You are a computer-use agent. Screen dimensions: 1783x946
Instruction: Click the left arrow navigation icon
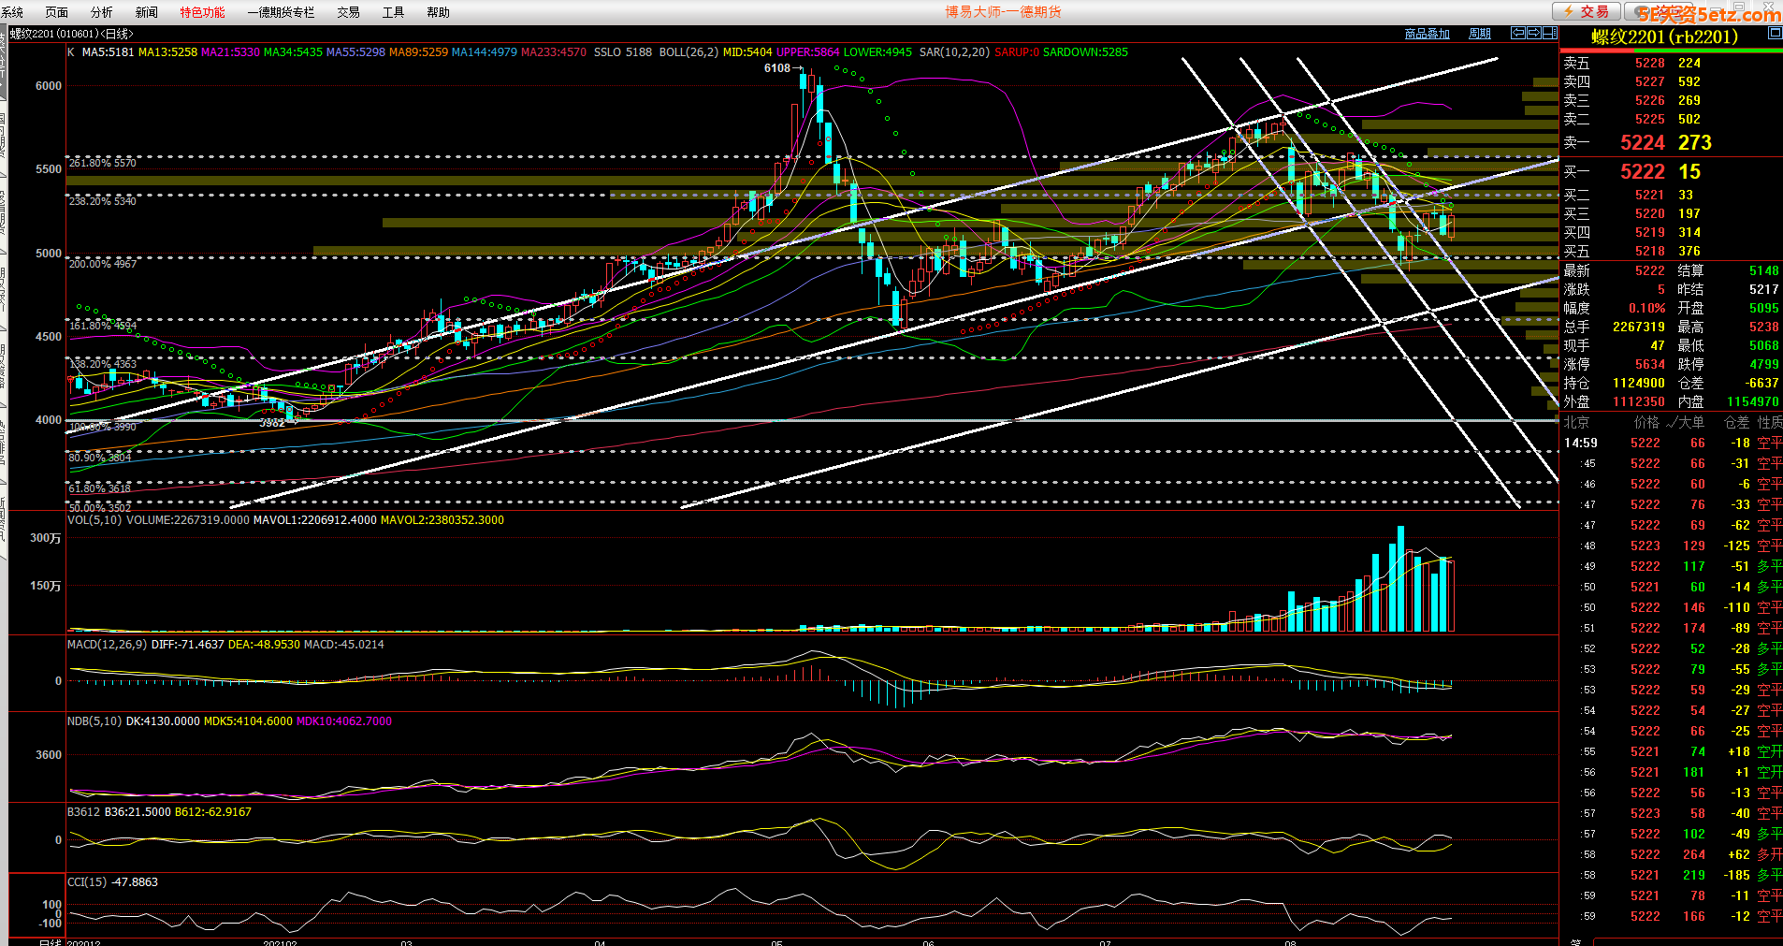[x=1518, y=33]
